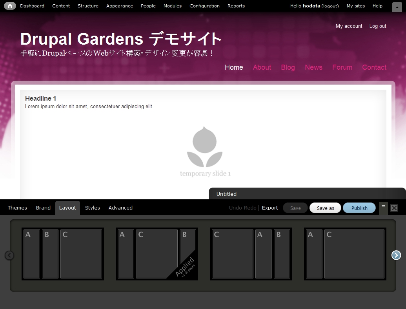Show previous layouts with left arrow

[9, 255]
